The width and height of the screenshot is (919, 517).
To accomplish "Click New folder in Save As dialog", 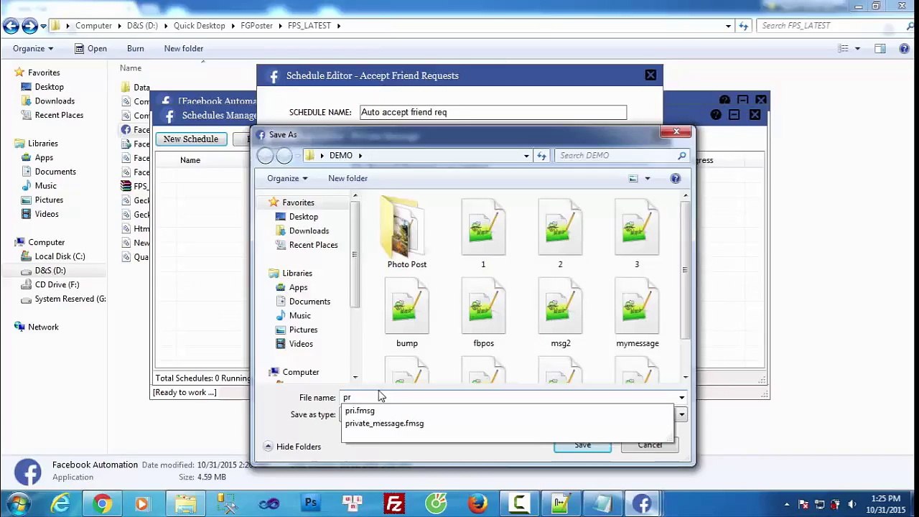I will point(347,178).
